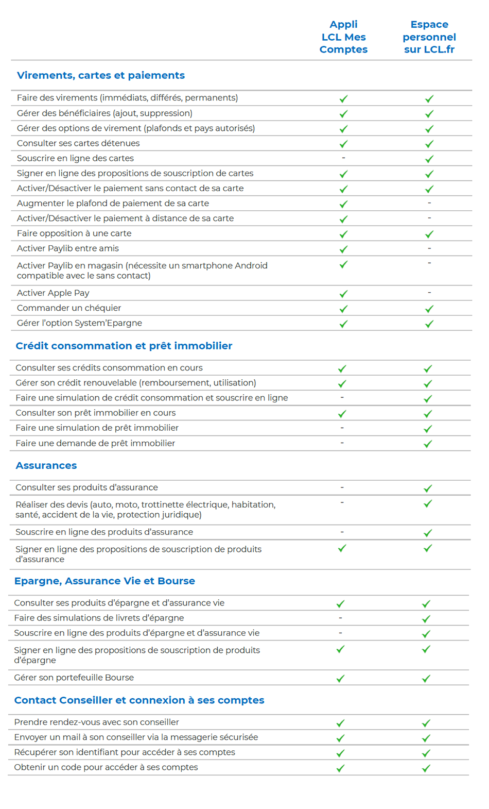Image resolution: width=489 pixels, height=809 pixels.
Task: Click Espace personnel checkmark for Consulter ses produits d'assurance
Action: tap(428, 488)
